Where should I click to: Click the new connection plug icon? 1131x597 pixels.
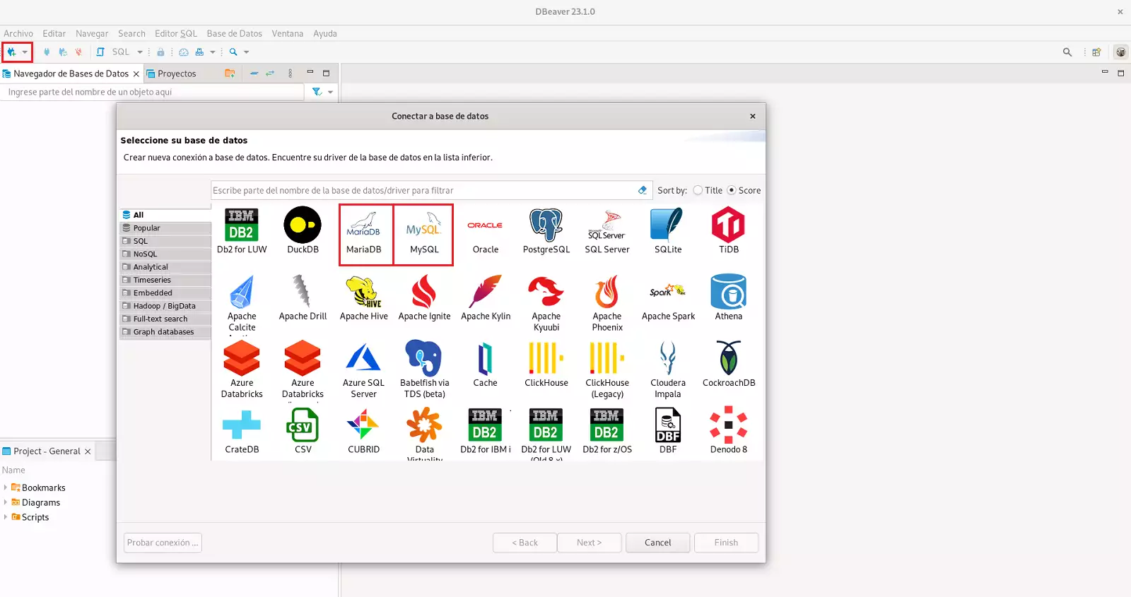[x=11, y=52]
